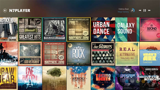Choose The Stones album cover
160x90 pixels.
(103, 54)
